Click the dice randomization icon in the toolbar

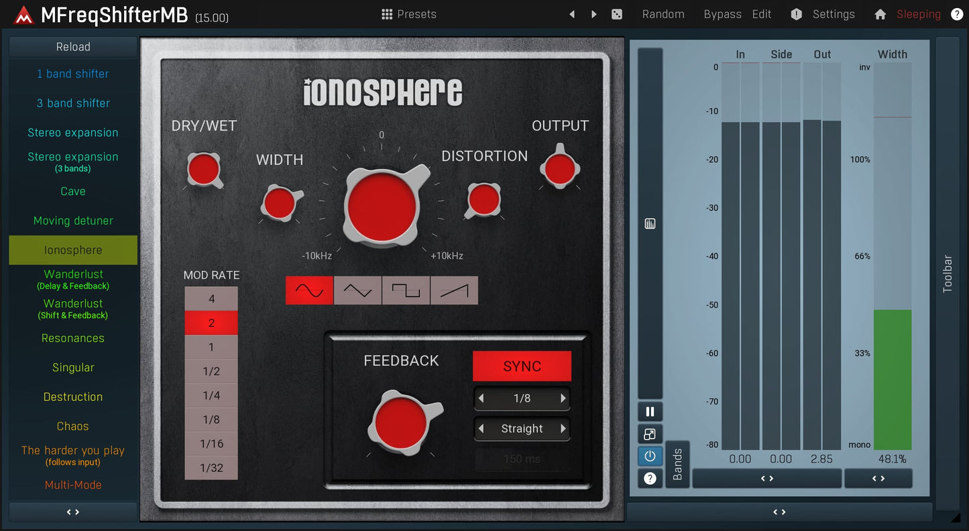tap(617, 13)
